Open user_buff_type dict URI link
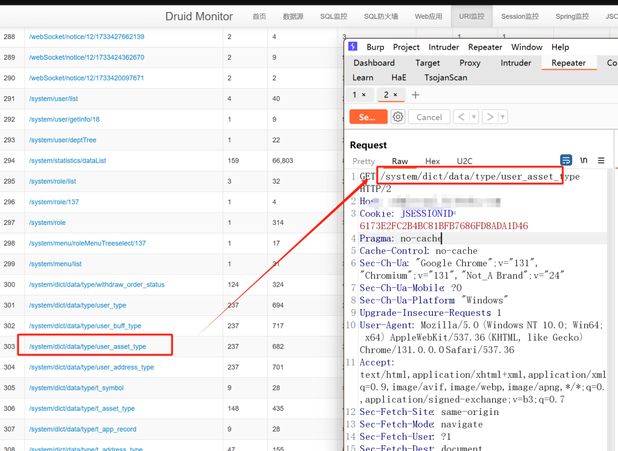 pyautogui.click(x=85, y=326)
